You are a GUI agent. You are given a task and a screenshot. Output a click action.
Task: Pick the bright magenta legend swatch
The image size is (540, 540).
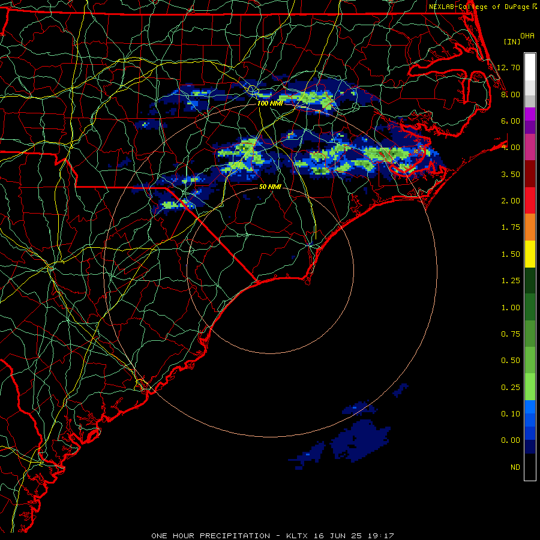pos(530,114)
